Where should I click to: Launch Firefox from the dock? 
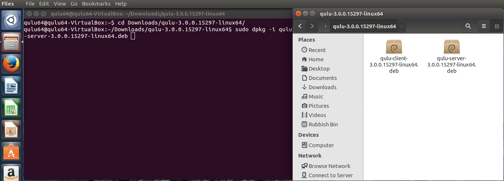12,64
